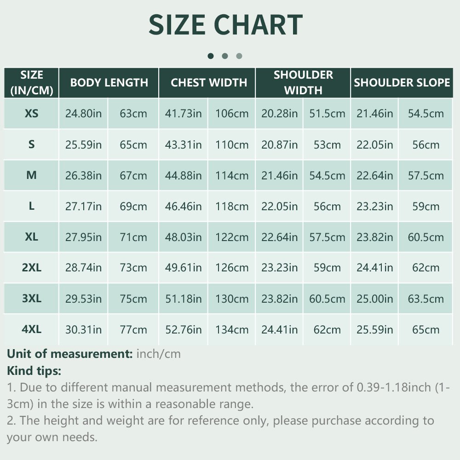Click the middle pagination dot
The image size is (460, 460).
point(225,56)
